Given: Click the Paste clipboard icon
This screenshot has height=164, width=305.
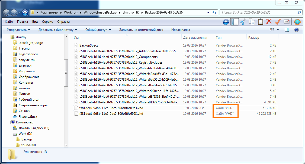Looking at the screenshot, I should [261, 22].
